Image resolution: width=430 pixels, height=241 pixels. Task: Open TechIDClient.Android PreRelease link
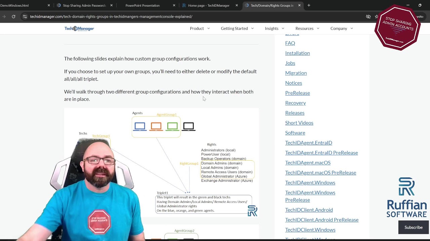pos(322,220)
